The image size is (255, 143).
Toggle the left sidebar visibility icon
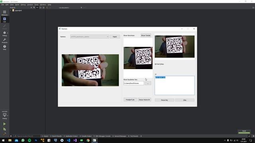(x=11, y=136)
